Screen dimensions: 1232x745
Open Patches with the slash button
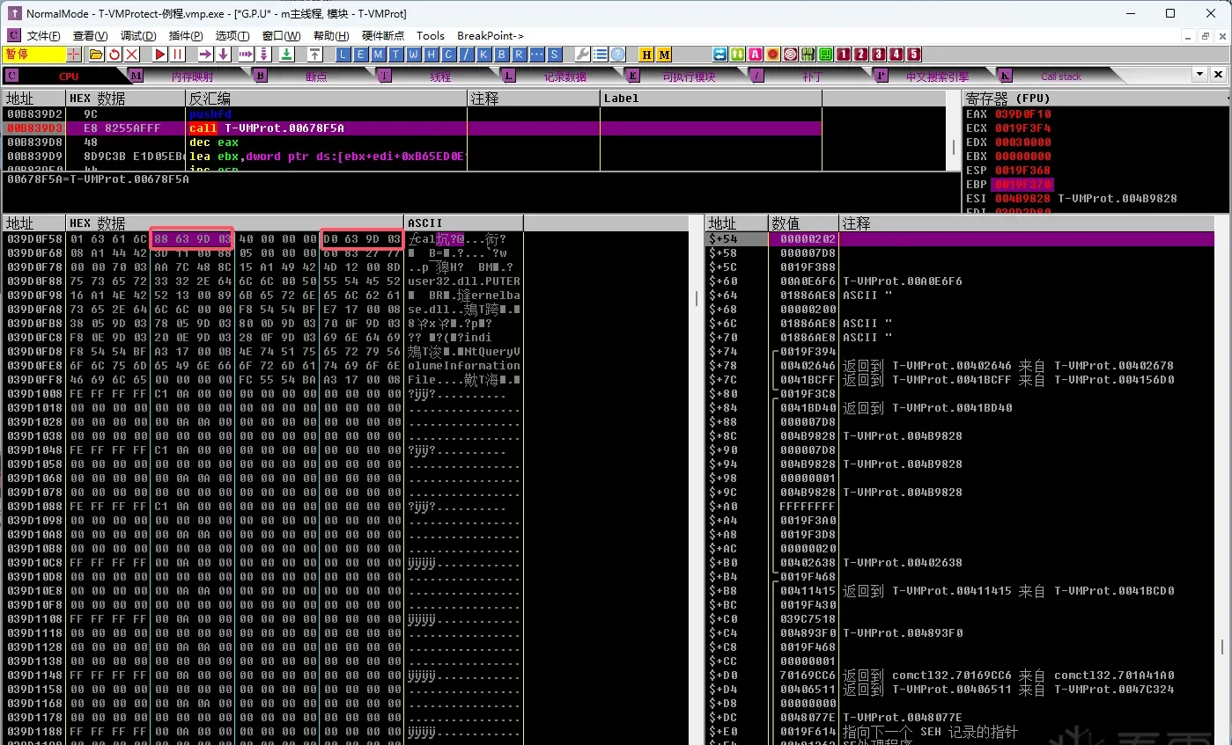(467, 55)
